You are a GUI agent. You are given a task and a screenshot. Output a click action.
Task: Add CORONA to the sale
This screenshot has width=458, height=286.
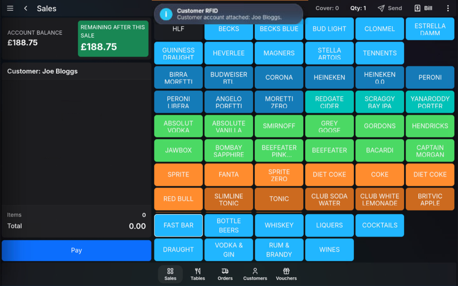tap(279, 78)
